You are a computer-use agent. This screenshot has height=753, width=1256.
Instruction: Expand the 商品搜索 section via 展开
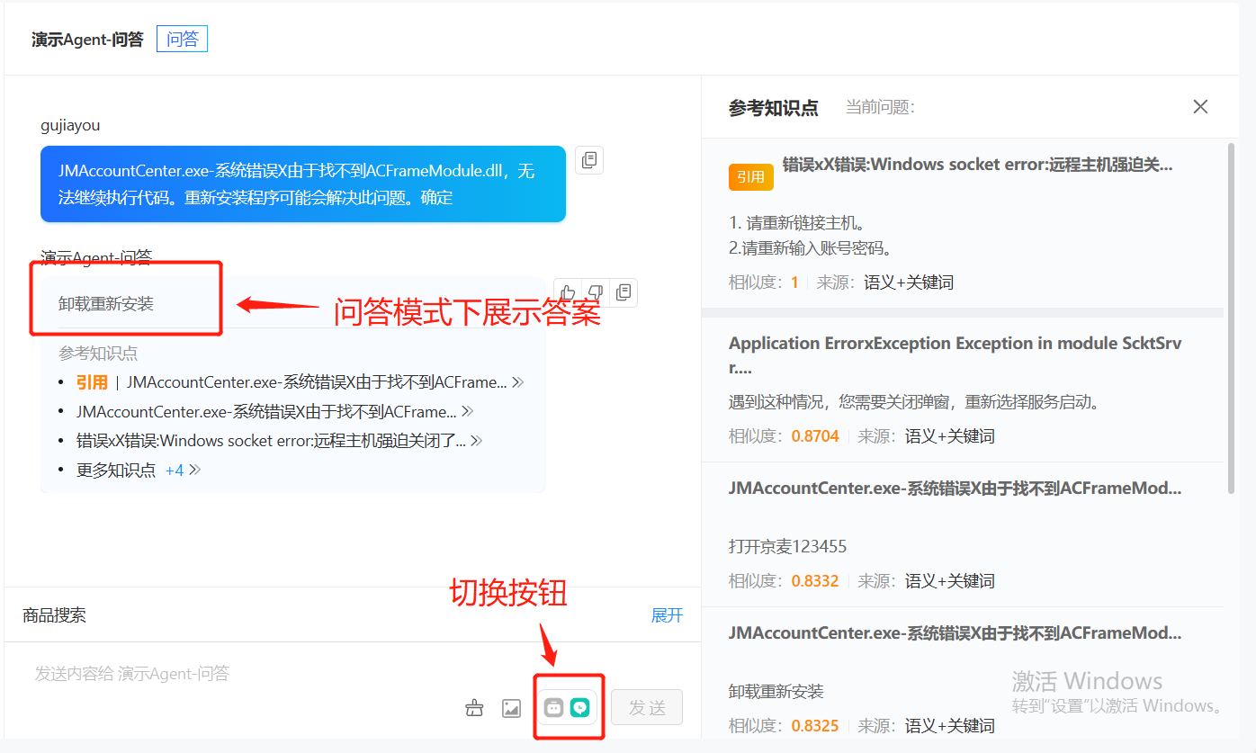(667, 615)
